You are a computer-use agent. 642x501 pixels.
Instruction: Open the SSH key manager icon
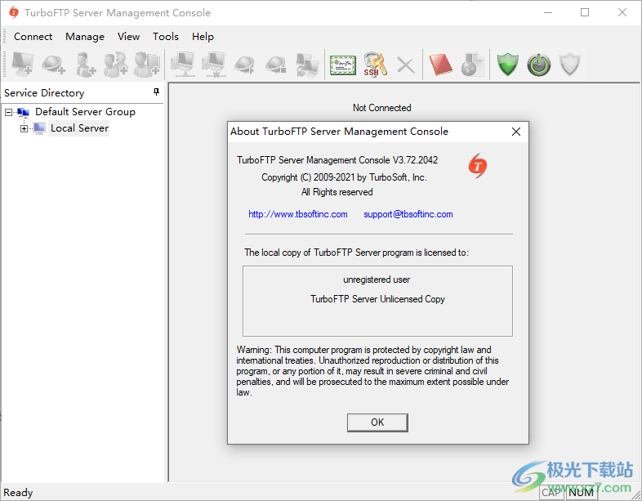375,65
